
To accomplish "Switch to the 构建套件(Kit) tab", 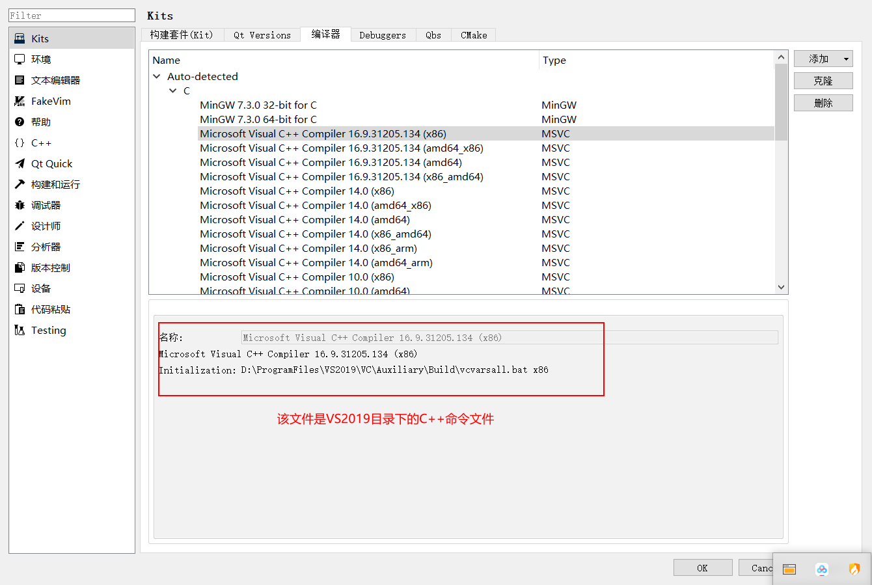I will click(182, 34).
